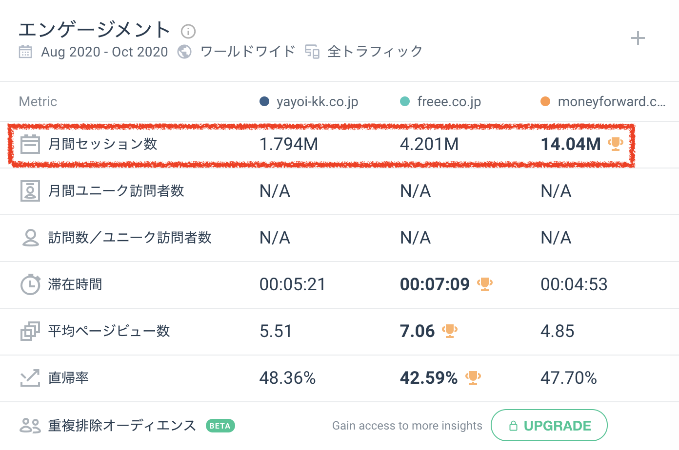Select the 月間セッション数 metric row label
This screenshot has height=450, width=679.
point(102,144)
